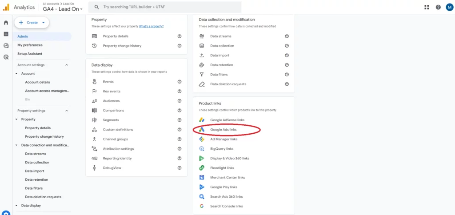Select Admin in the sidebar
The height and width of the screenshot is (215, 455).
click(42, 36)
